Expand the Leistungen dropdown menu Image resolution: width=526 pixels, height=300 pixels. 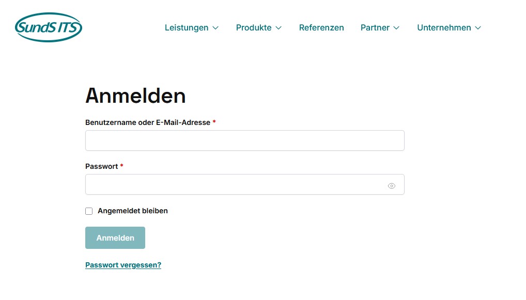[187, 28]
